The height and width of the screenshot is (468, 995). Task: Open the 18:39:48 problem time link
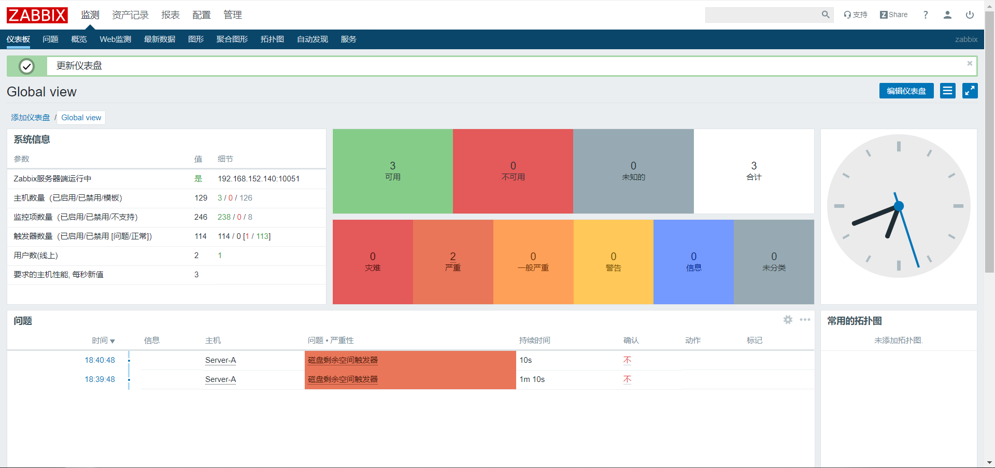coord(100,379)
